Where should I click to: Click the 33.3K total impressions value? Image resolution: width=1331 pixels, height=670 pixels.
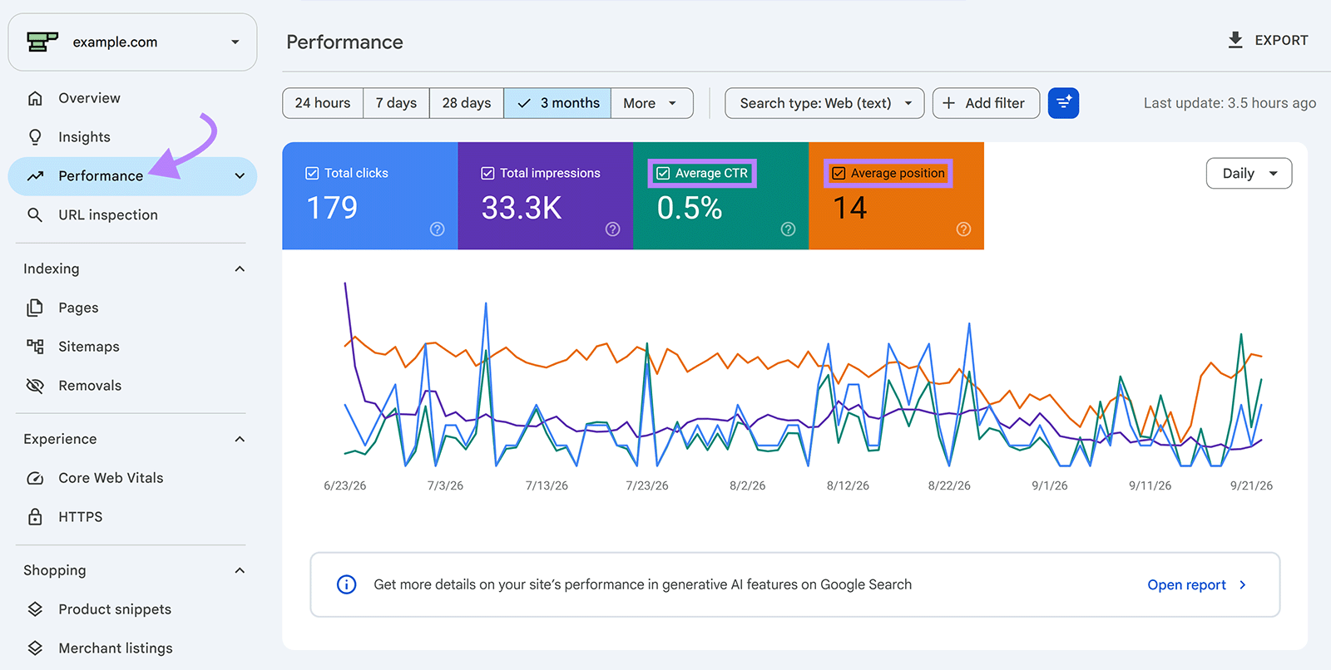tap(522, 208)
